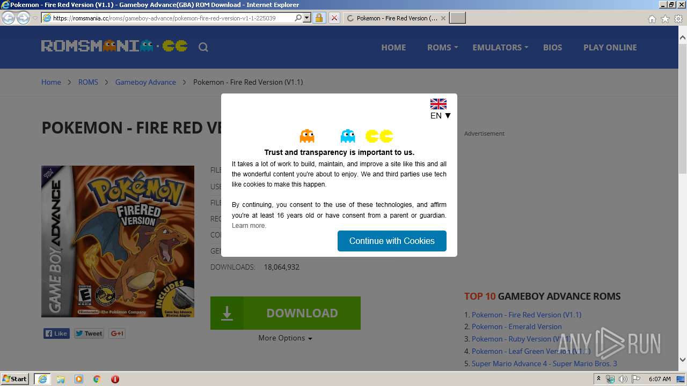The height and width of the screenshot is (386, 687).
Task: Click the Google +1 button
Action: click(117, 333)
